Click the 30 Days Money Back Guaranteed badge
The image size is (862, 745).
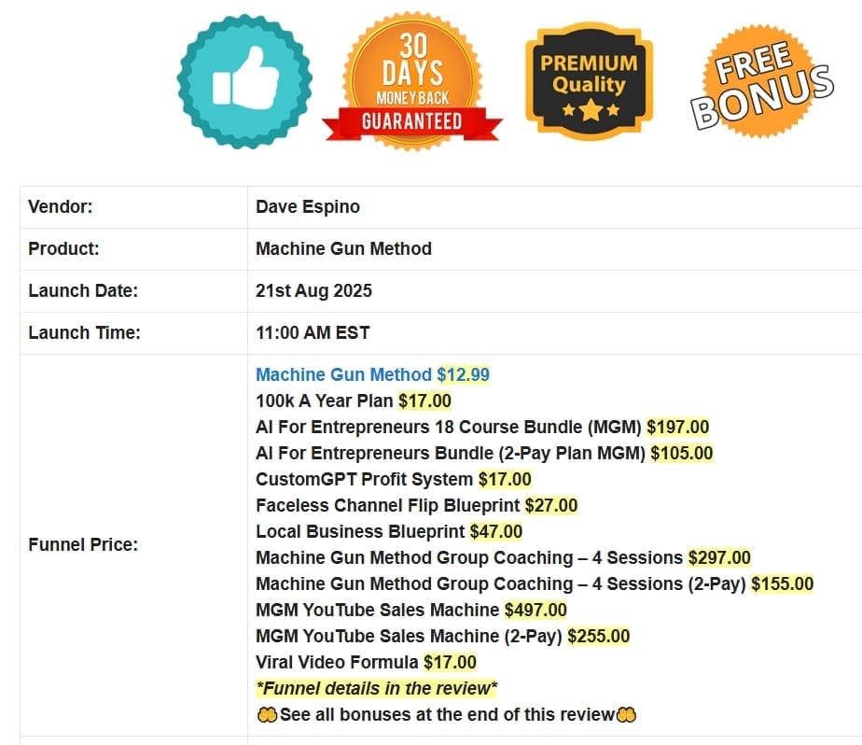412,84
